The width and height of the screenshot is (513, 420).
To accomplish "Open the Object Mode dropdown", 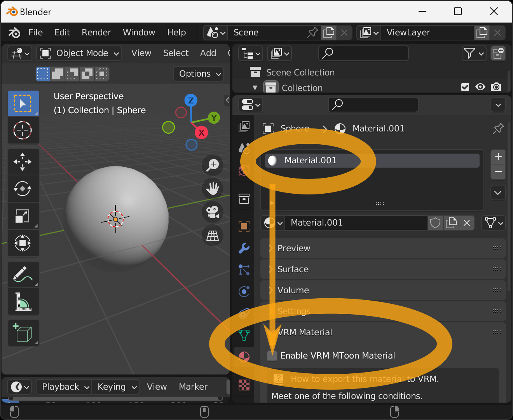I will (79, 53).
